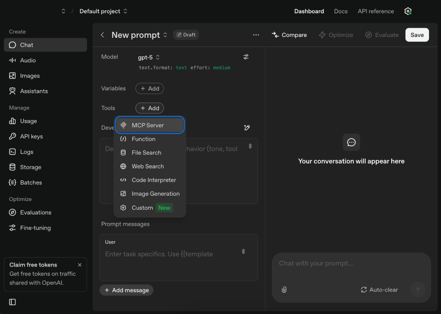Screen dimensions: 441x314
Task: Open Chat in the sidebar
Action: tap(45, 45)
